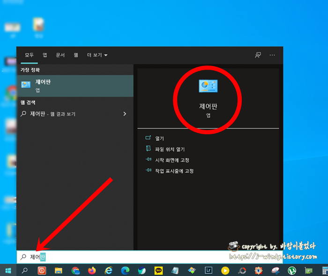This screenshot has width=328, height=276.
Task: Open File Explorer from taskbar
Action: click(59, 270)
